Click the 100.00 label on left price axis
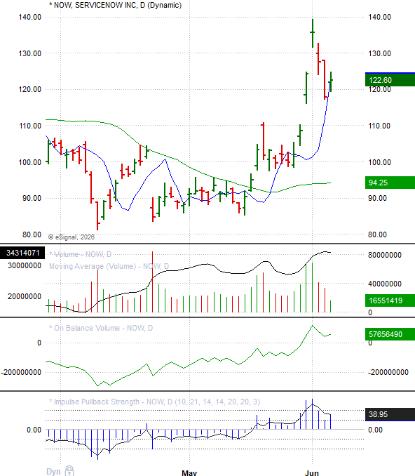This screenshot has height=476, width=415. (30, 162)
